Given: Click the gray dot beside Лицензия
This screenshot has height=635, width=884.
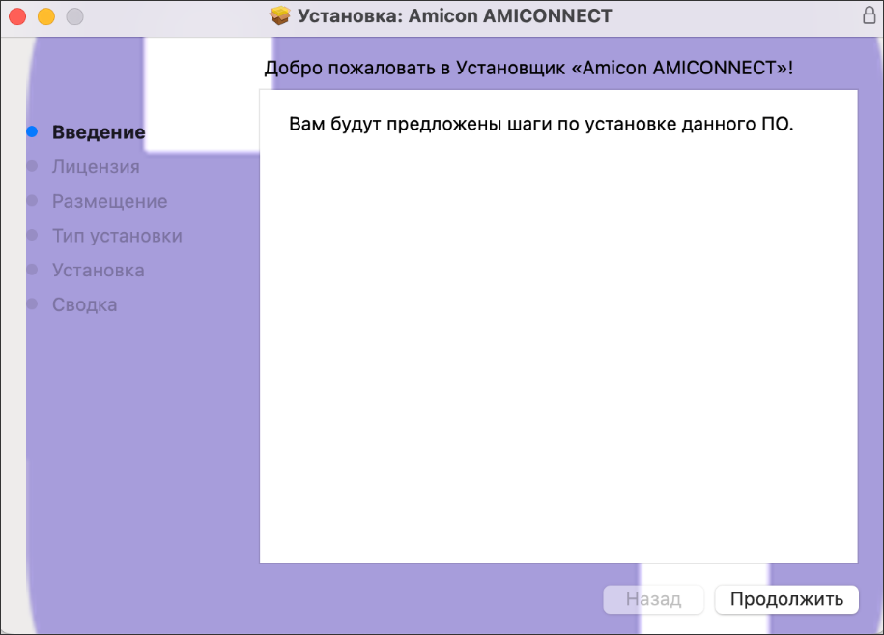Looking at the screenshot, I should coord(35,165).
